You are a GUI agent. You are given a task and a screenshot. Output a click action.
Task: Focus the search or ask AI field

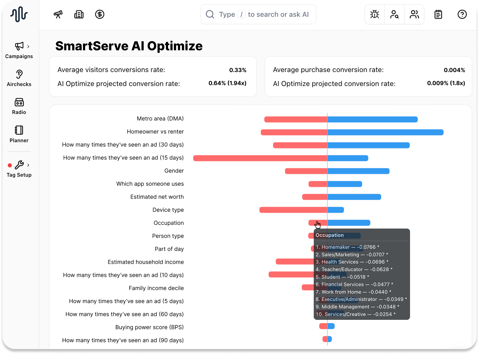click(258, 14)
